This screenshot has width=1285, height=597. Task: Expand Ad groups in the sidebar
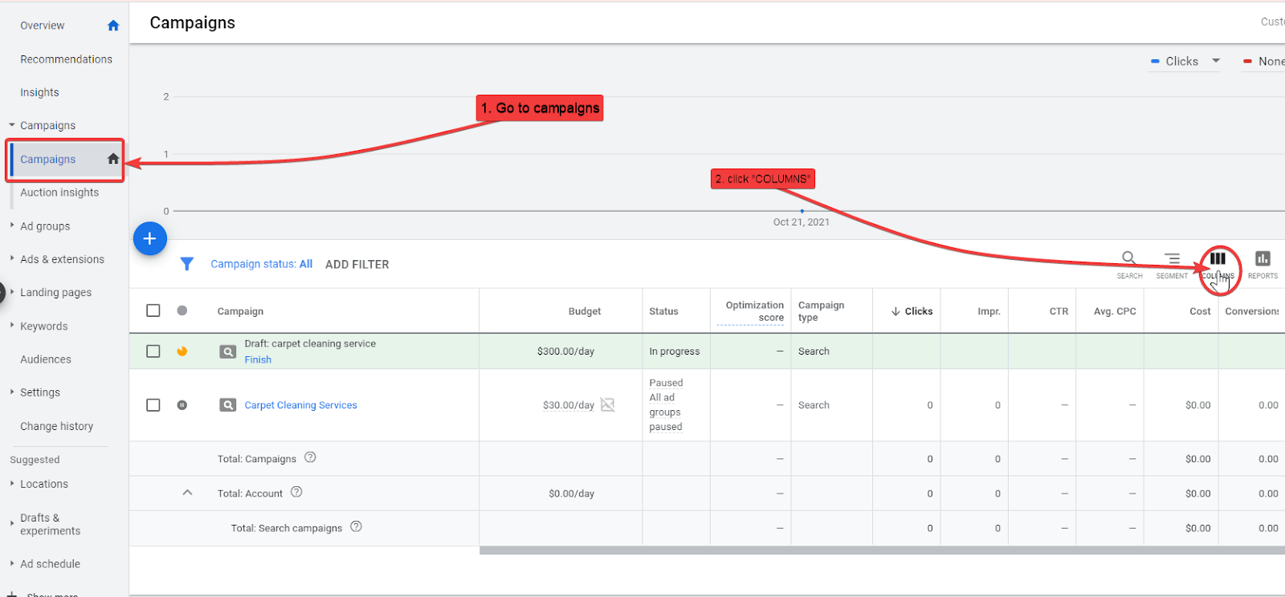[x=12, y=225]
